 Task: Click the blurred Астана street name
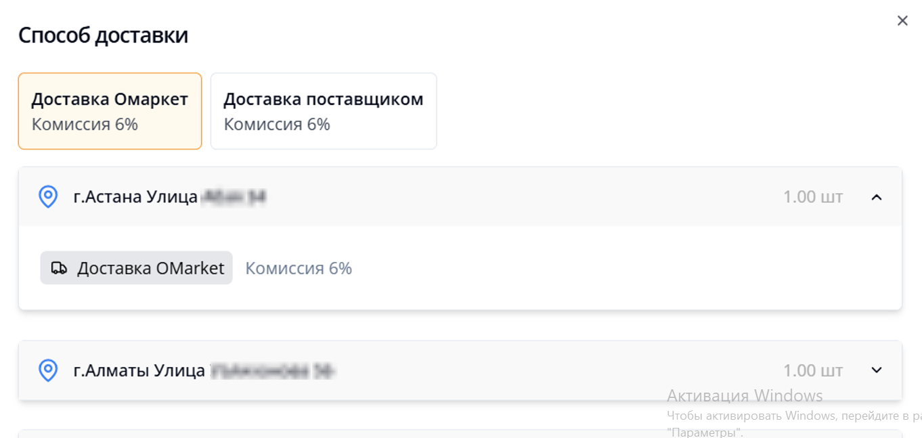pyautogui.click(x=234, y=197)
